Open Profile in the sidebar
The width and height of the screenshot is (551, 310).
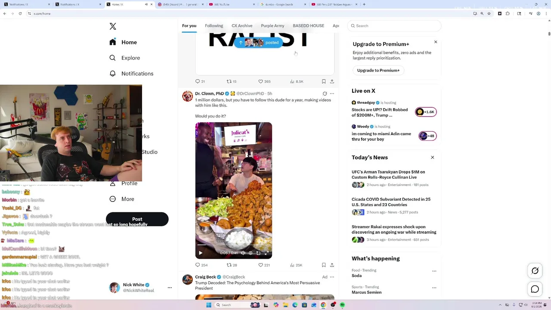coord(124,183)
